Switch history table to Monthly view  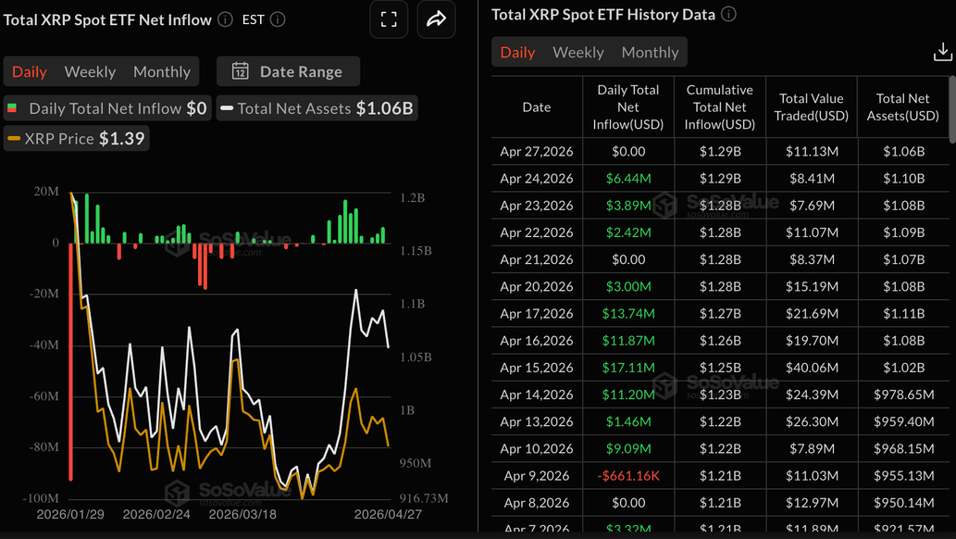[x=650, y=52]
